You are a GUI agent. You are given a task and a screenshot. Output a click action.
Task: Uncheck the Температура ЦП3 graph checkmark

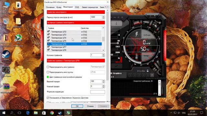(49, 34)
